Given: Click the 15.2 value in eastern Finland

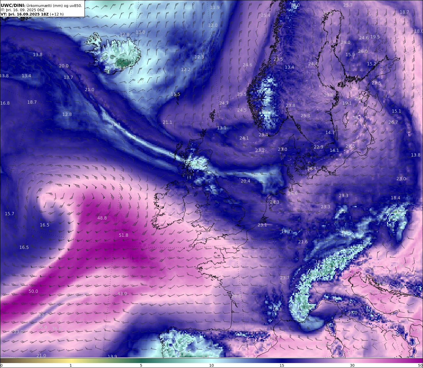Looking at the screenshot, I should (x=372, y=64).
